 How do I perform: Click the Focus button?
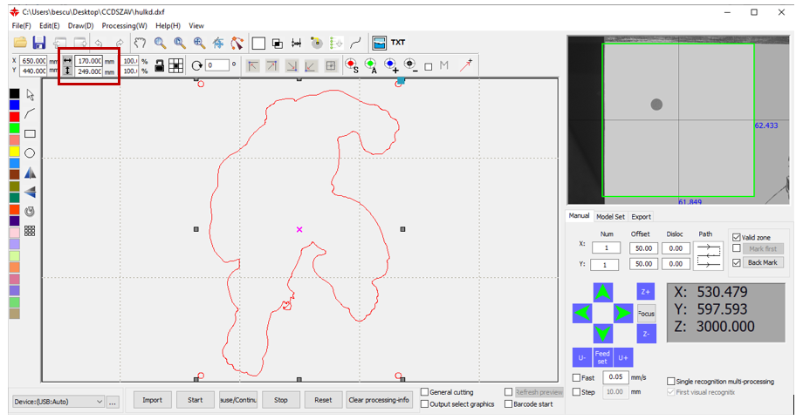tap(646, 314)
